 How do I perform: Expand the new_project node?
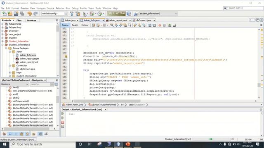pyautogui.click(x=2, y=35)
